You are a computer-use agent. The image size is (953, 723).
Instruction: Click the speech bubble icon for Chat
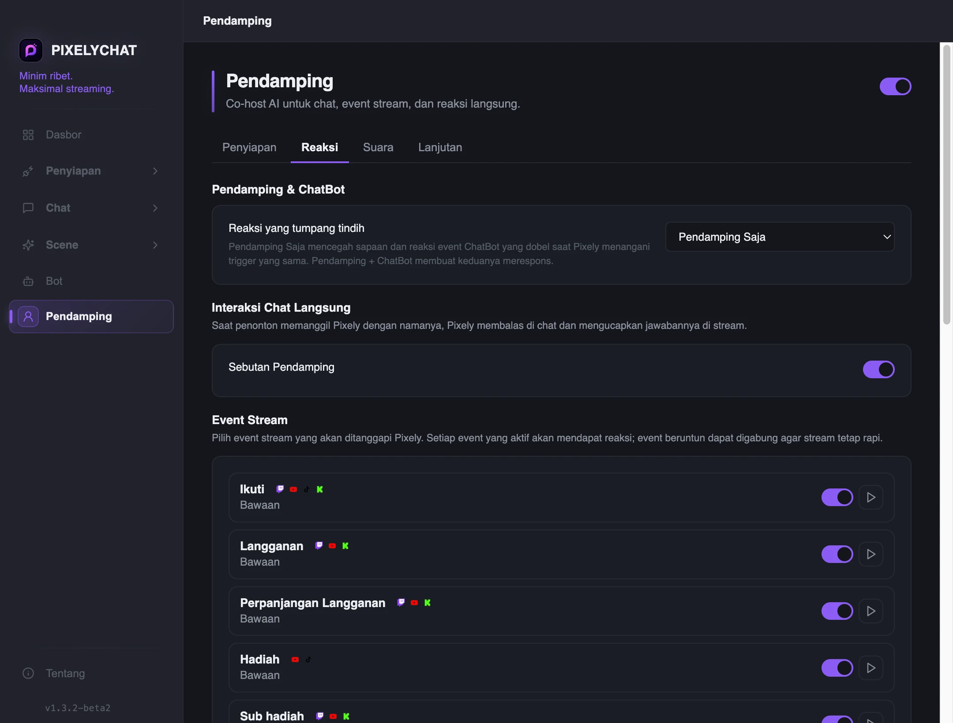pos(28,208)
